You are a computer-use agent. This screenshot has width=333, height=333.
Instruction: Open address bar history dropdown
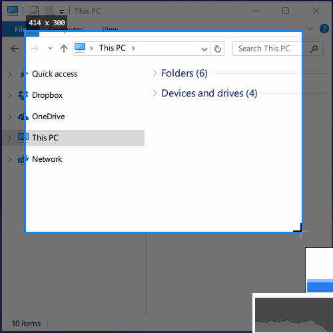point(204,49)
